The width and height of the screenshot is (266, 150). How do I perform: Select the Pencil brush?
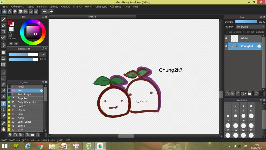[25, 86]
